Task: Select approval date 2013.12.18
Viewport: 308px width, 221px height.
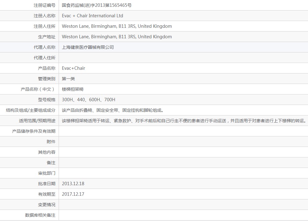Action: [73, 184]
